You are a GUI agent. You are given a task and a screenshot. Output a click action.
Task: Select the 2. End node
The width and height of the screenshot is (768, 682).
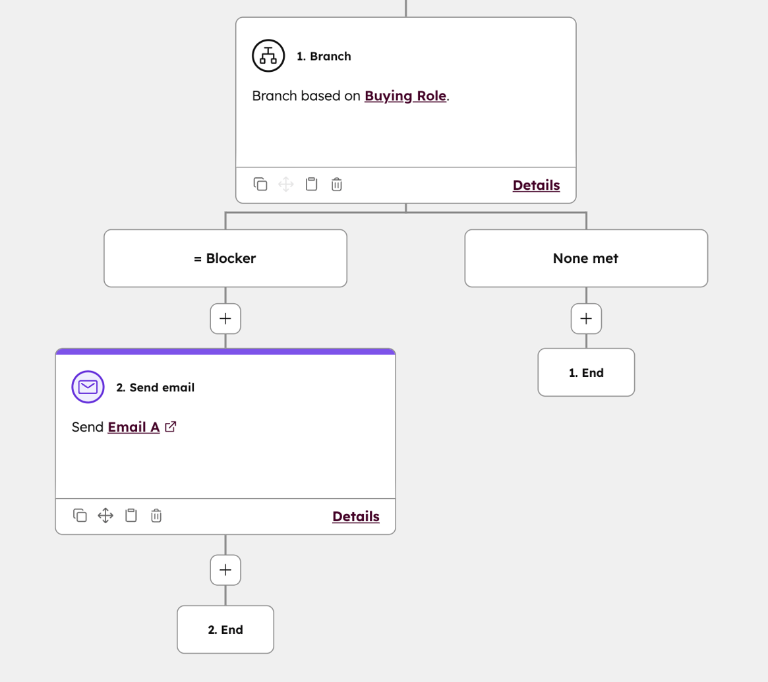(x=225, y=629)
